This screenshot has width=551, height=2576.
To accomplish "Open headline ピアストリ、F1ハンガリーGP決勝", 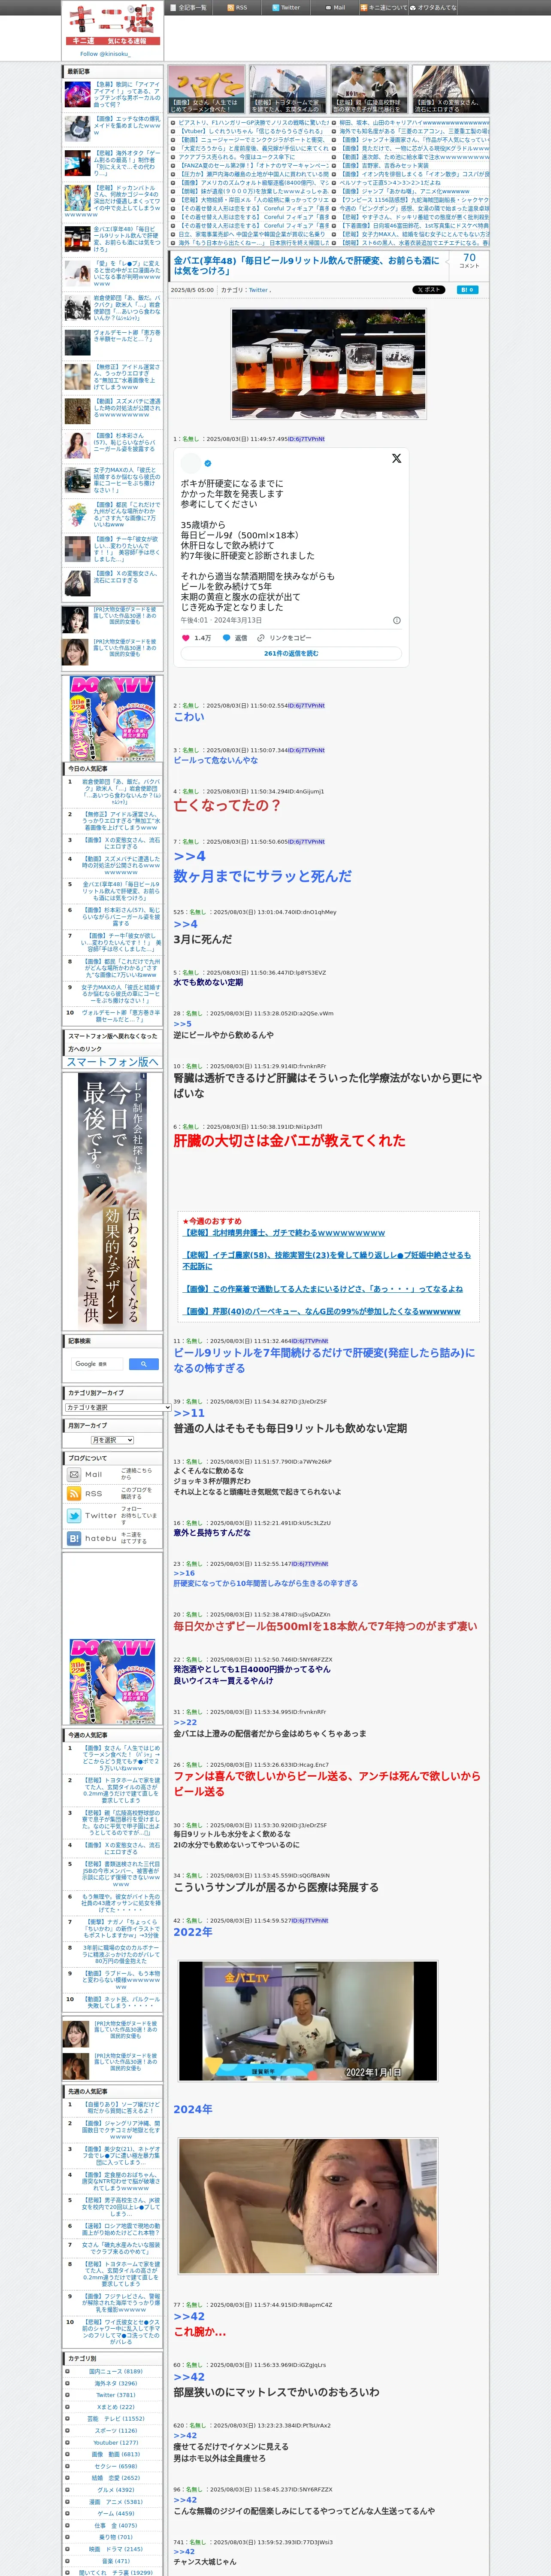I will (254, 122).
